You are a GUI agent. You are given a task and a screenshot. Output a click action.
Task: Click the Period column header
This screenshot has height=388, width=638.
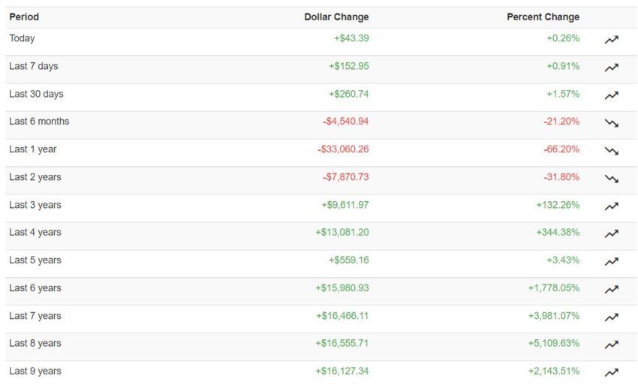coord(24,17)
